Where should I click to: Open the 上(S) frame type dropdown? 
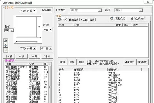click(x=35, y=11)
